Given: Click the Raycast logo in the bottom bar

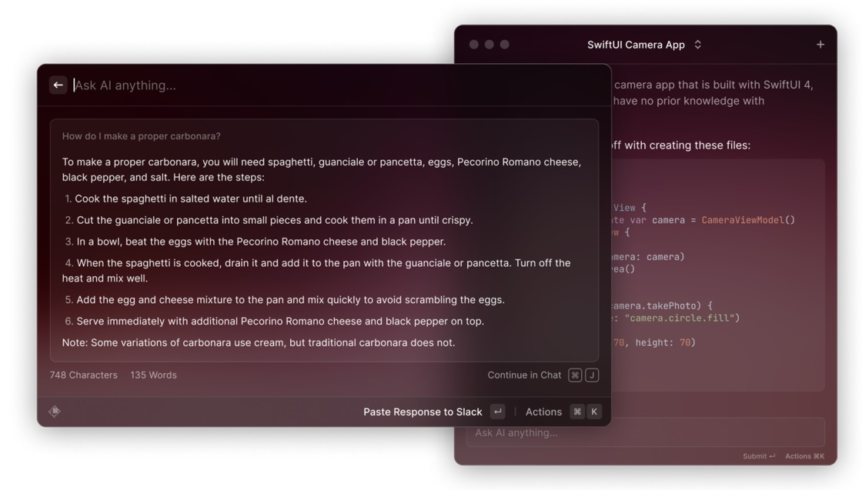Looking at the screenshot, I should click(x=55, y=412).
